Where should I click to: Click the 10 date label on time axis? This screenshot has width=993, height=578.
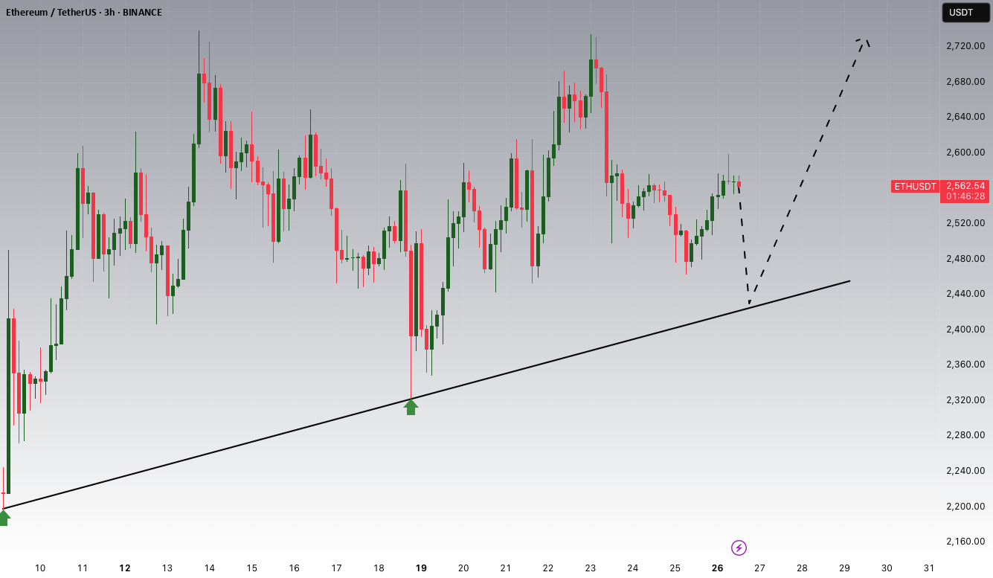(x=40, y=568)
